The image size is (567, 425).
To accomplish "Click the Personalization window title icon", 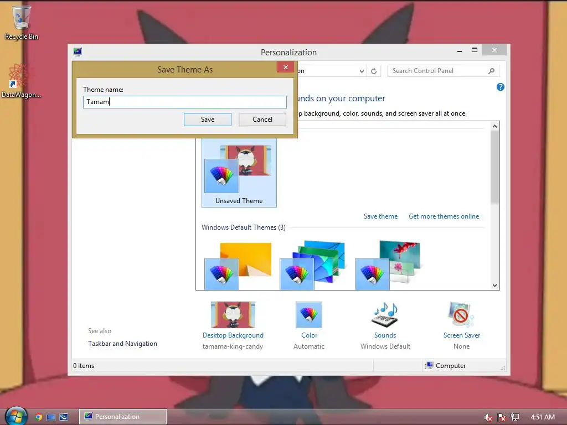I will pyautogui.click(x=78, y=51).
